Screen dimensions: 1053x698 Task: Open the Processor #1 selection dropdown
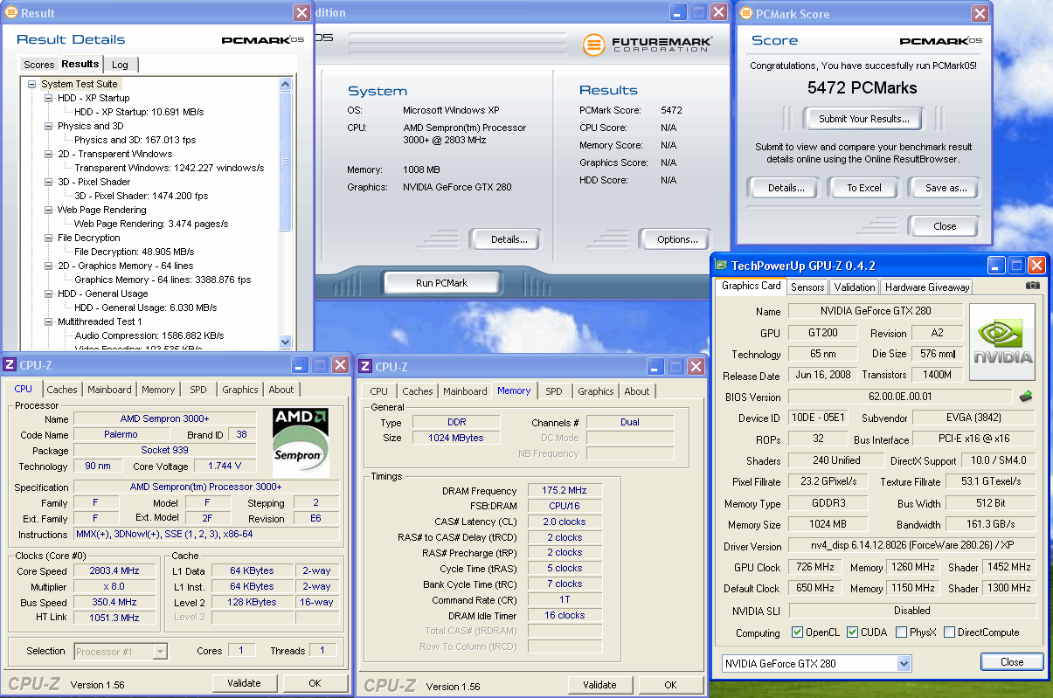[x=160, y=651]
